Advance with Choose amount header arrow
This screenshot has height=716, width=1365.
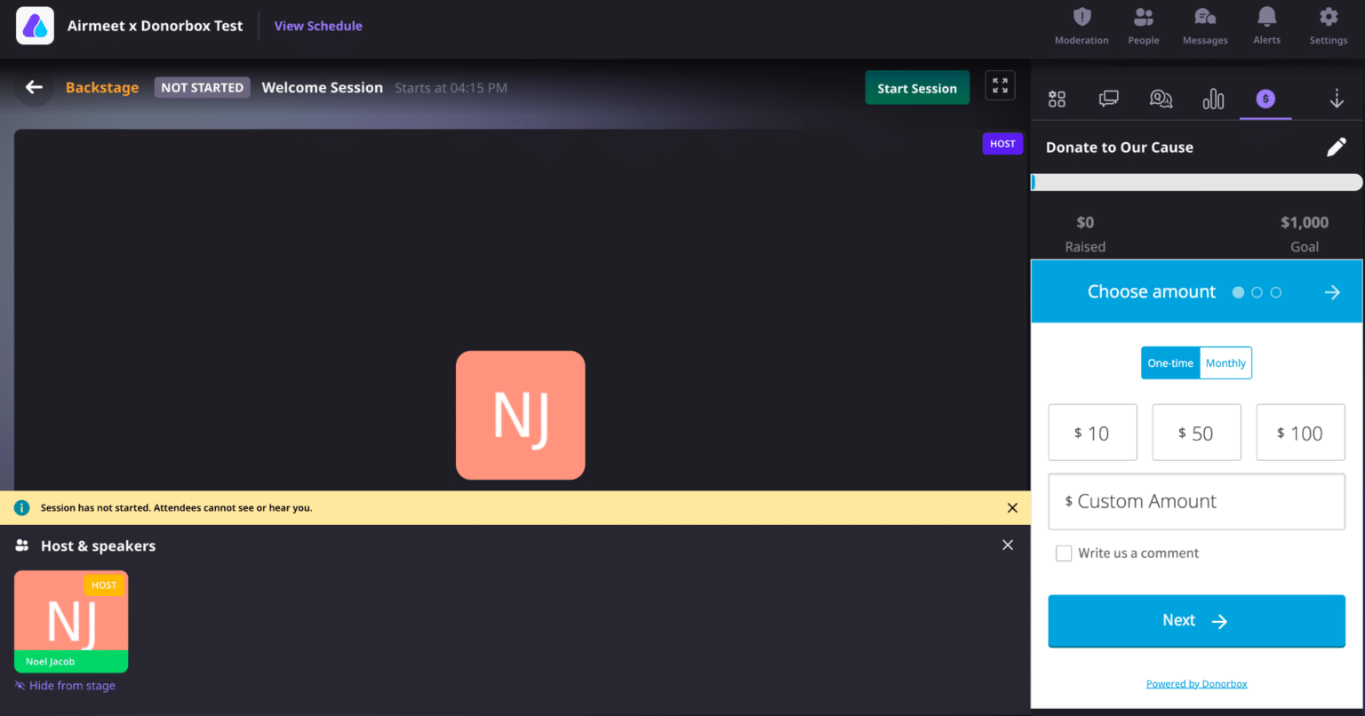1331,292
